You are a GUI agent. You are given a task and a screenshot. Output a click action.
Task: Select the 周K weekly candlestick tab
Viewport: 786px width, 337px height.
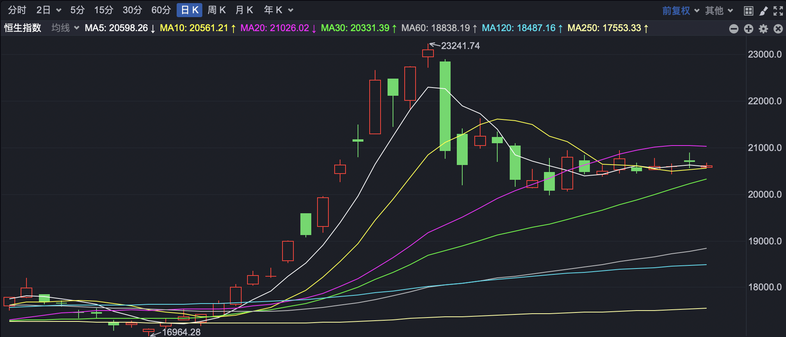pyautogui.click(x=217, y=10)
